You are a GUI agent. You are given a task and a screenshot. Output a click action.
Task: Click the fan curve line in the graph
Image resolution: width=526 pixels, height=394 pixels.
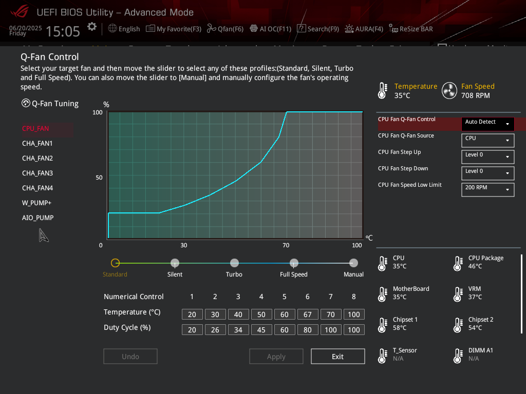coord(236,181)
